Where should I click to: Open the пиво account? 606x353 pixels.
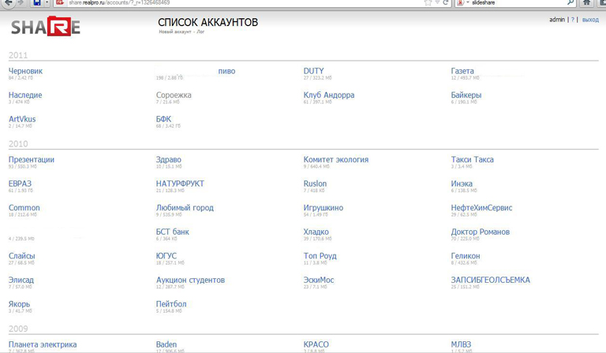click(226, 71)
